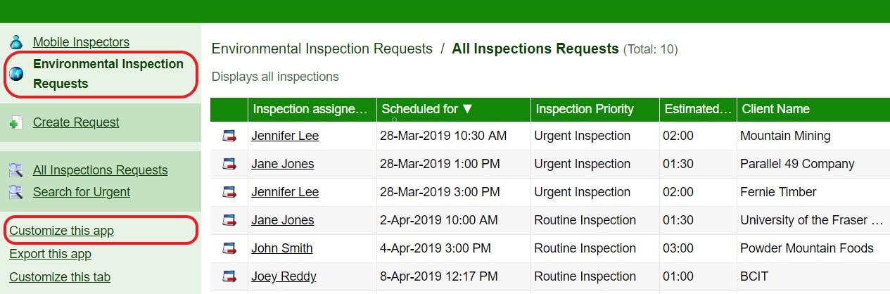Sort by Client Name column header
Screen dimensions: 890x294
(x=775, y=109)
